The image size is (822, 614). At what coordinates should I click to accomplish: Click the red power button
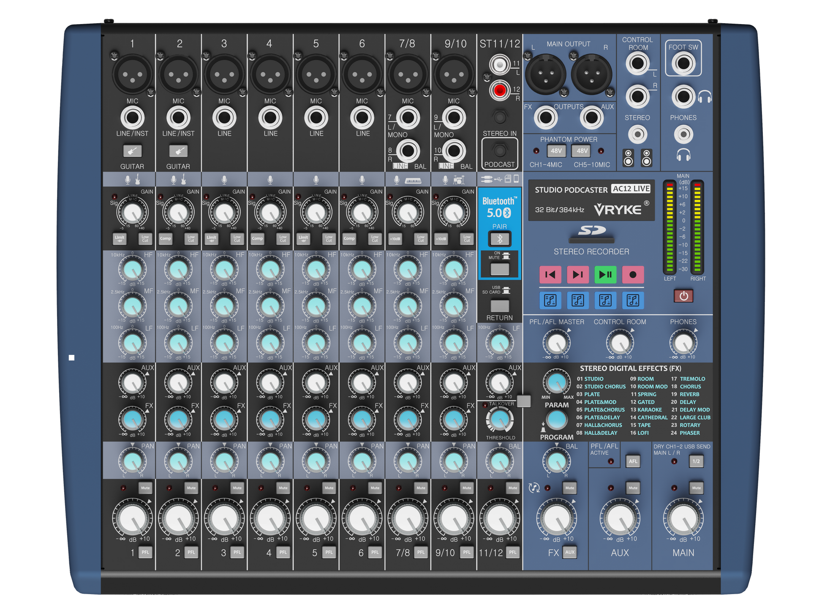pyautogui.click(x=683, y=296)
